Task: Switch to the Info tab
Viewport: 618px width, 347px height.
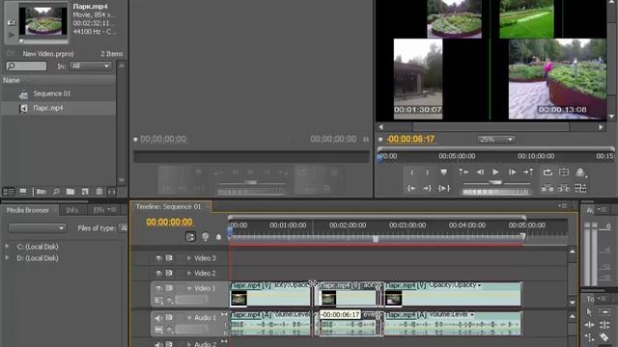Action: [x=72, y=210]
